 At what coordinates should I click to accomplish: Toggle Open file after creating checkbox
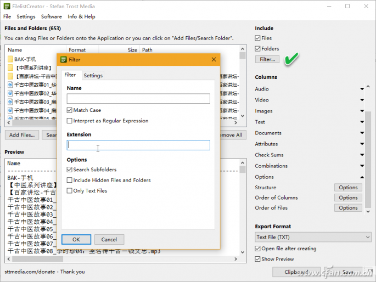(x=257, y=249)
